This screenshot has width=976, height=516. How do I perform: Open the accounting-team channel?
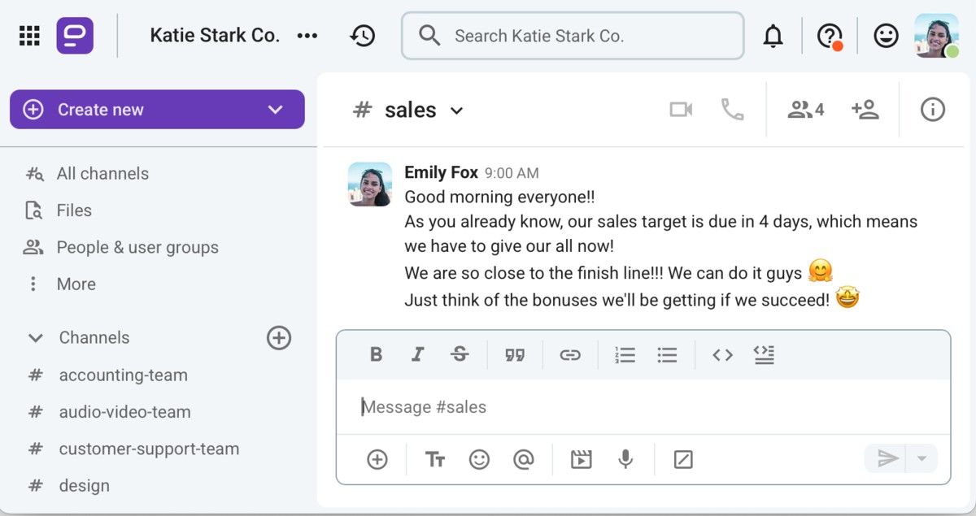[123, 375]
